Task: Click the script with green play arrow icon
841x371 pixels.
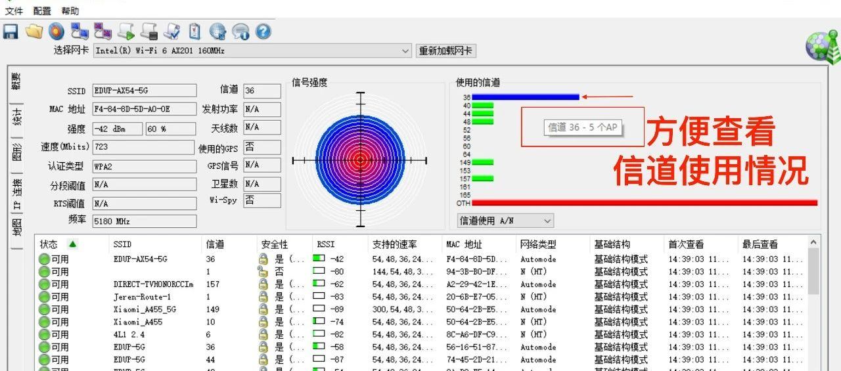Action: [x=126, y=32]
